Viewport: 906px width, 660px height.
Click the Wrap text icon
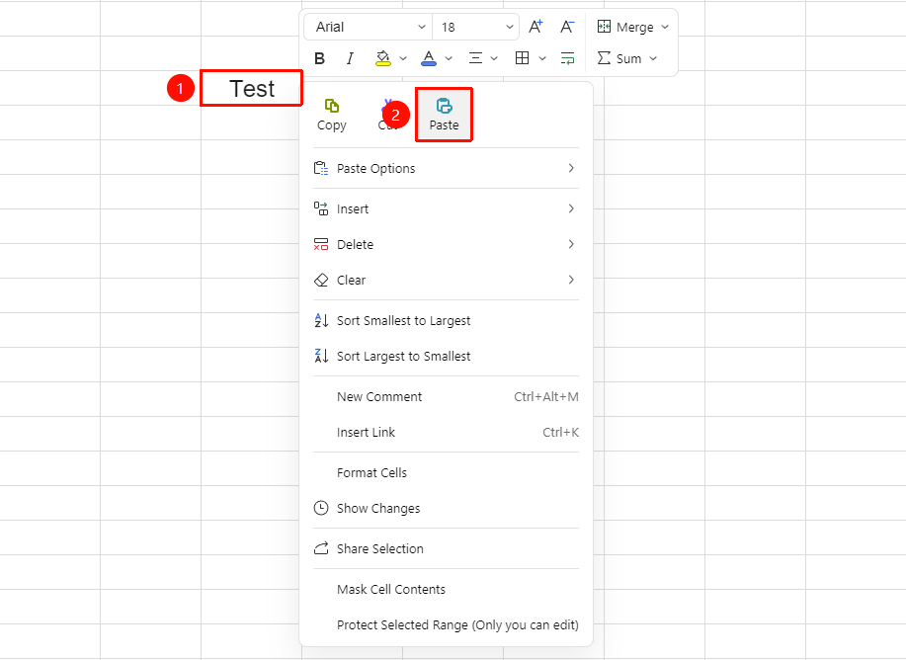coord(568,58)
